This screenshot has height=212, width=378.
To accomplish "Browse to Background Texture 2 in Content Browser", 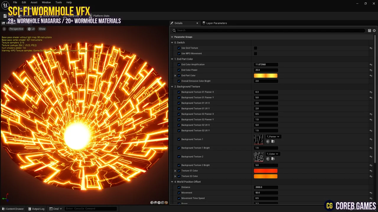I will 273,159.
